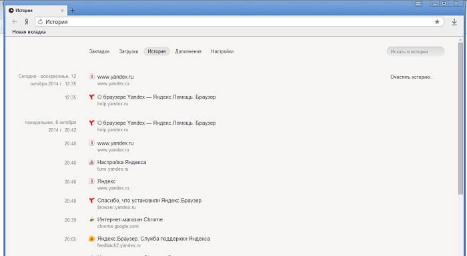This screenshot has width=467, height=256.
Task: Open the Яндекс.Браузер Служба поддержки entry
Action: click(x=153, y=239)
